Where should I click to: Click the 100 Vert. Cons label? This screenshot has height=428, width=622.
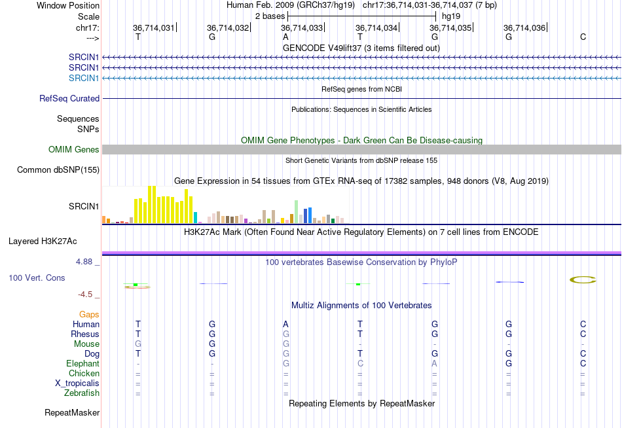click(x=37, y=277)
